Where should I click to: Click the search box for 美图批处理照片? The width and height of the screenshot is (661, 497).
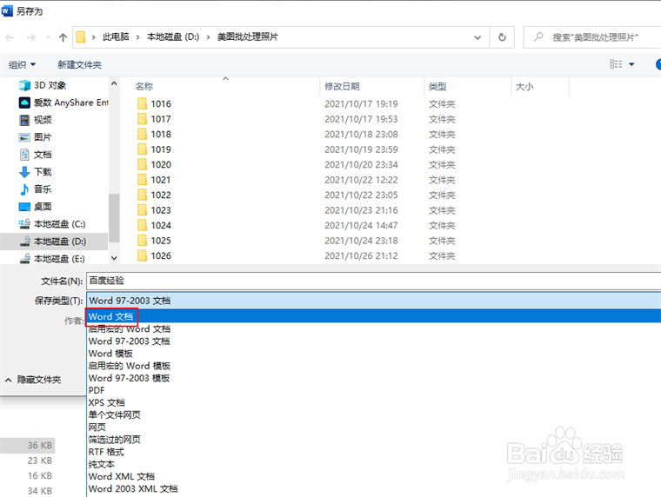point(594,37)
